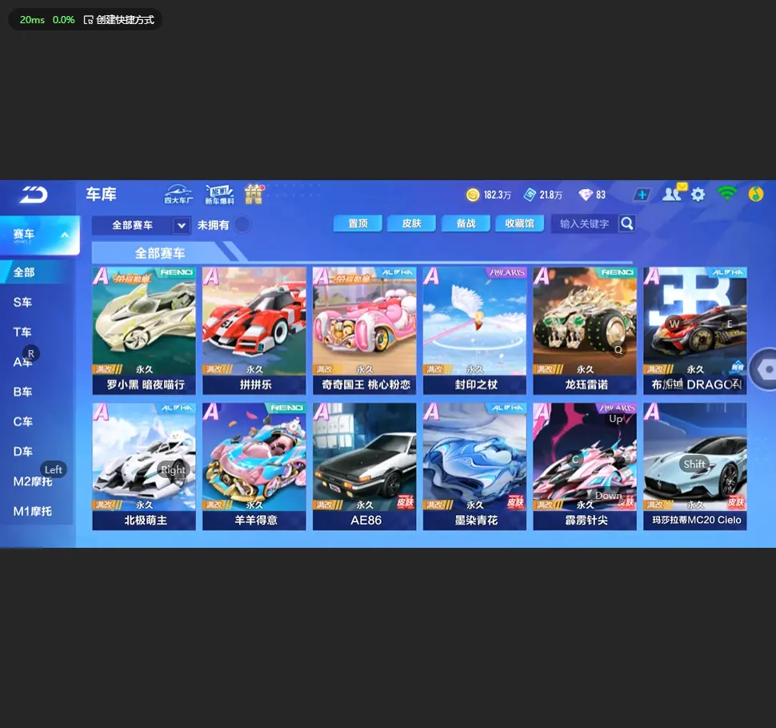The width and height of the screenshot is (776, 728).
Task: Toggle the 未拥有 filter switch
Action: pyautogui.click(x=242, y=224)
